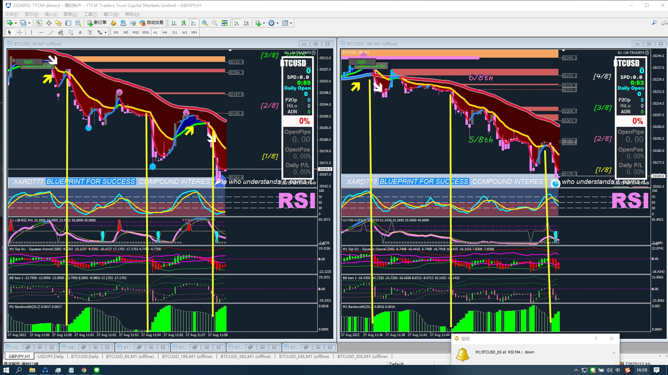Switch to M5 timeframe

[x=126, y=32]
